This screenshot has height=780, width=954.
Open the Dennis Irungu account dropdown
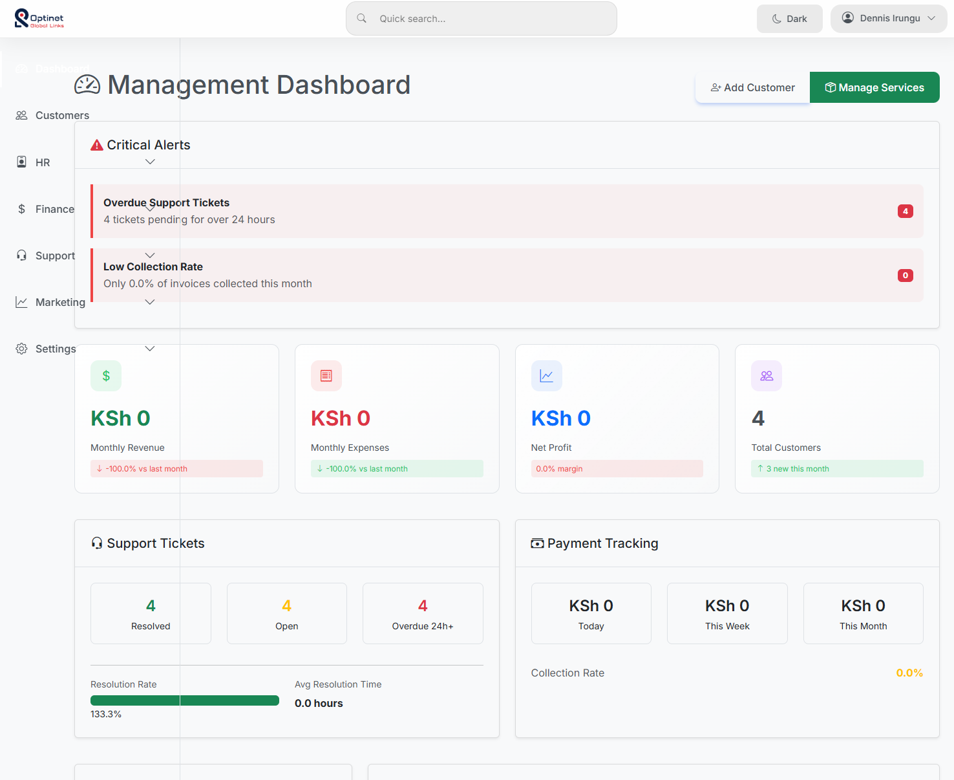pos(889,18)
